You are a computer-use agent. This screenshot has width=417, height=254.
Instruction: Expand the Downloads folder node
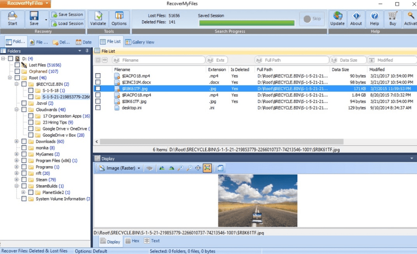[16, 141]
